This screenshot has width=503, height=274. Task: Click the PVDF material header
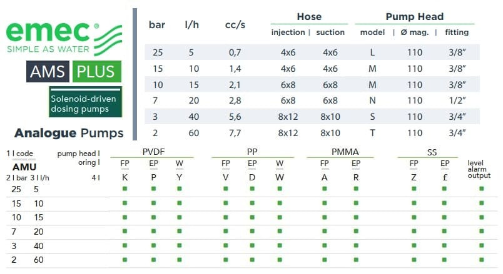point(153,152)
